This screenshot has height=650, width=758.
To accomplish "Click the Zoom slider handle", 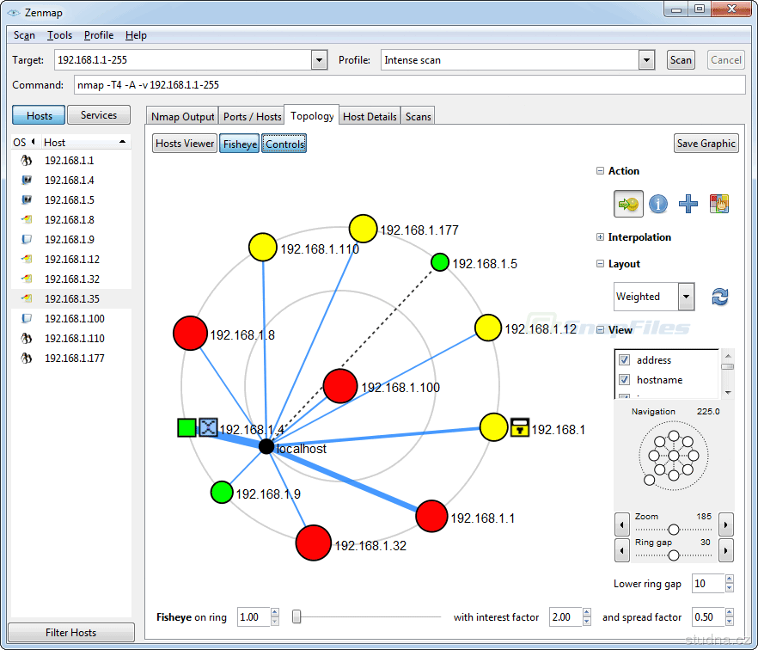I will (674, 529).
